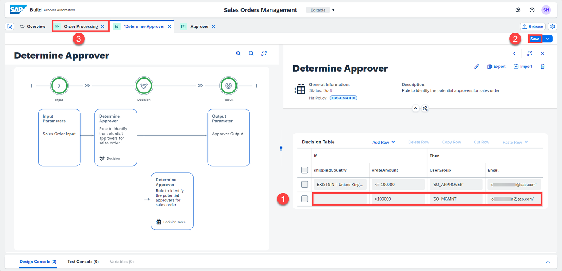Switch to the Overview tab
The height and width of the screenshot is (271, 562).
pyautogui.click(x=33, y=26)
